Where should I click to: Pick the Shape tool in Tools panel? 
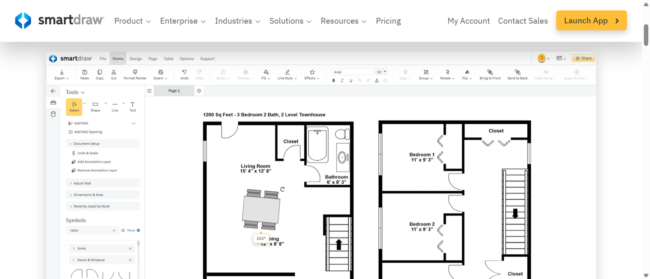pyautogui.click(x=95, y=107)
